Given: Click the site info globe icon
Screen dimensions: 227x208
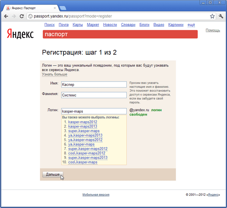Looking at the screenshot, I should pyautogui.click(x=30, y=16).
